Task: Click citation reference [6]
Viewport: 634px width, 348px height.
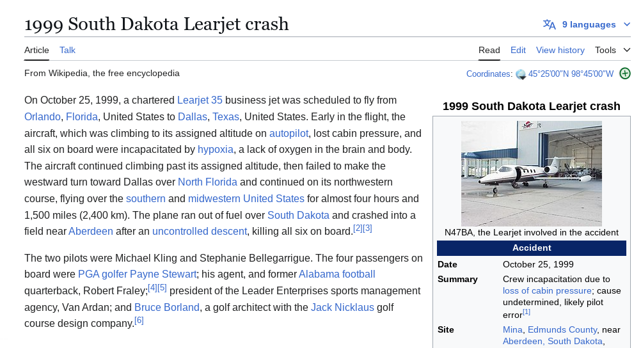Action: 139,320
